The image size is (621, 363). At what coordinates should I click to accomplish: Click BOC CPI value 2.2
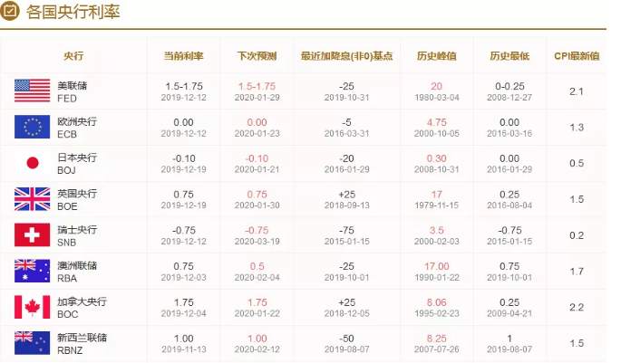pos(577,307)
